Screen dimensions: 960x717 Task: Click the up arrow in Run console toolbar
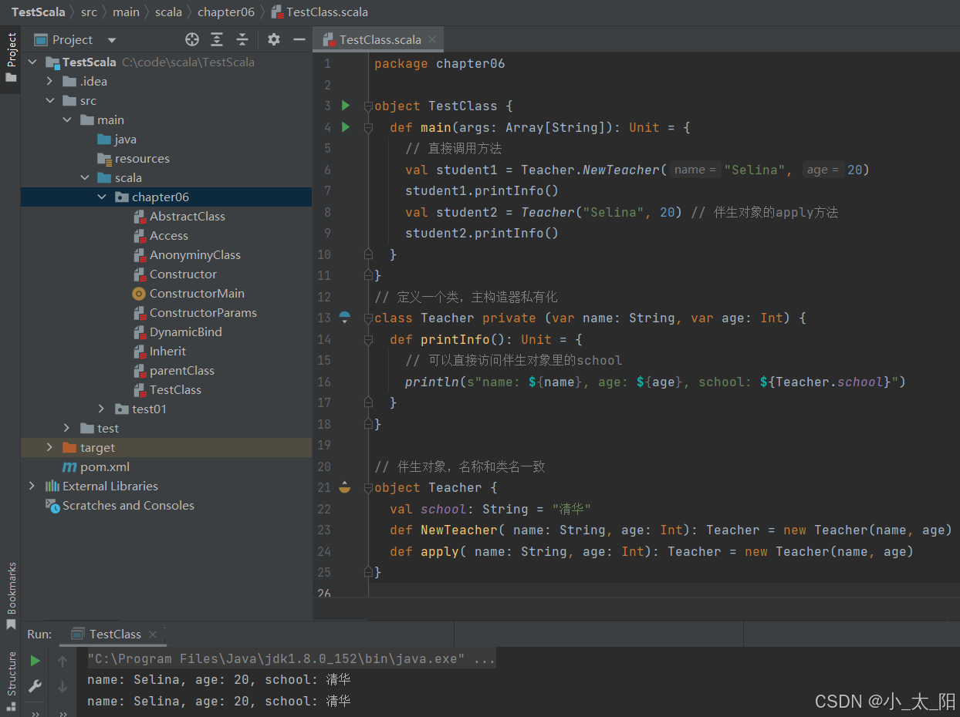(x=63, y=661)
